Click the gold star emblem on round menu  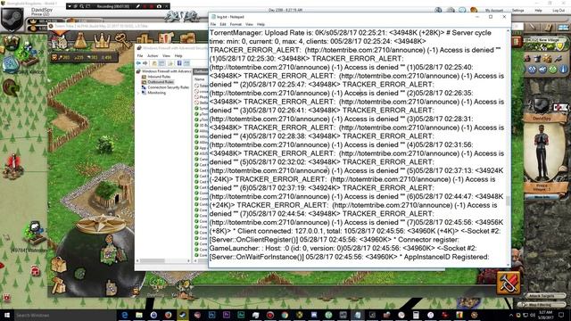[101, 224]
